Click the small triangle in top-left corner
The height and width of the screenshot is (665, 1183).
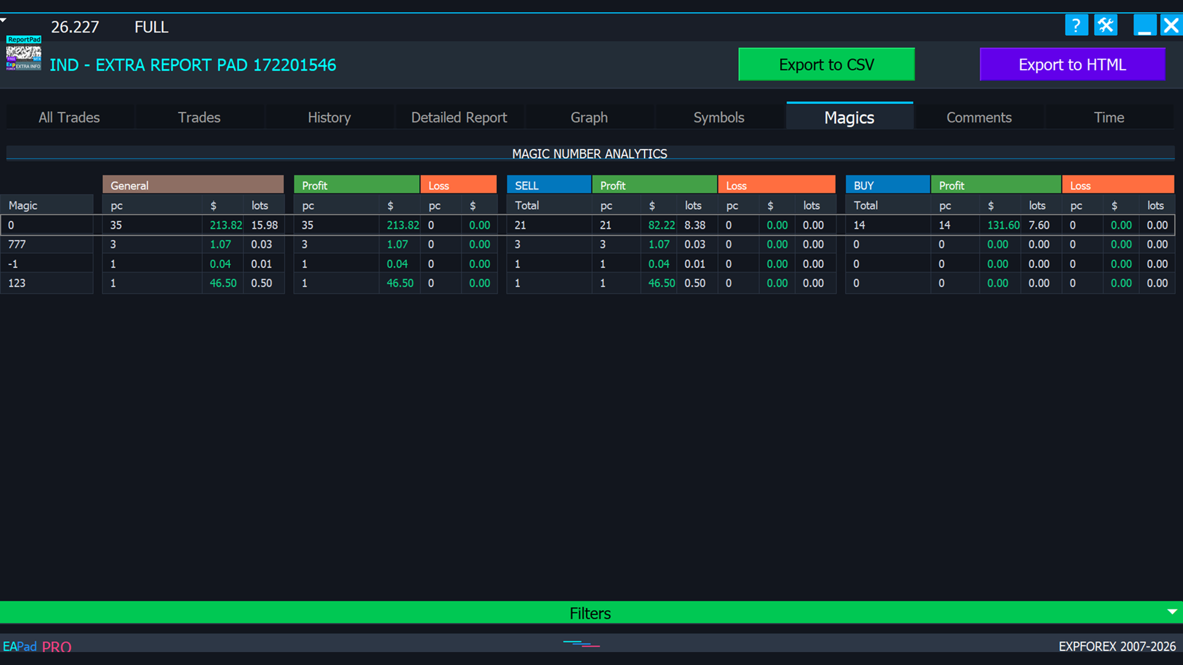tap(4, 20)
